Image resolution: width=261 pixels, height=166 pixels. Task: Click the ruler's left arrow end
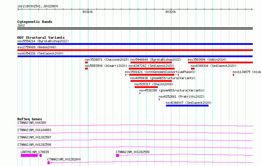[18, 9]
